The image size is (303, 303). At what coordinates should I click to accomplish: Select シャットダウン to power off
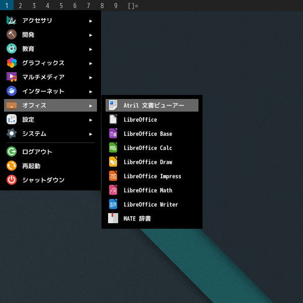pyautogui.click(x=50, y=180)
